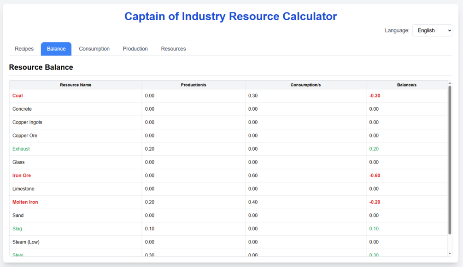
Task: Open the Consumption tab
Action: (x=94, y=49)
